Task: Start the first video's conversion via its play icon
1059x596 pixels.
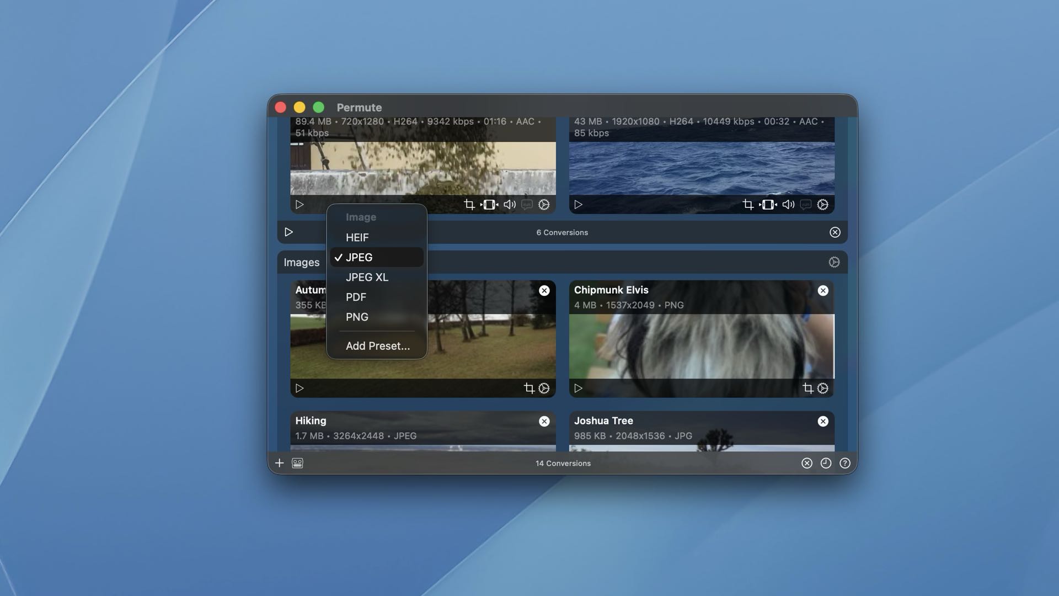Action: pos(299,205)
